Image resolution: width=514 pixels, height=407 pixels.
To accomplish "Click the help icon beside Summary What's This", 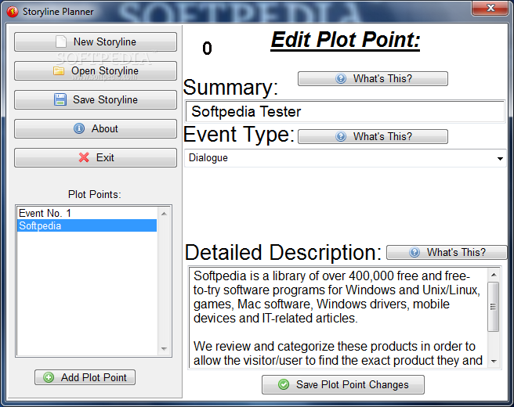I will tap(341, 78).
